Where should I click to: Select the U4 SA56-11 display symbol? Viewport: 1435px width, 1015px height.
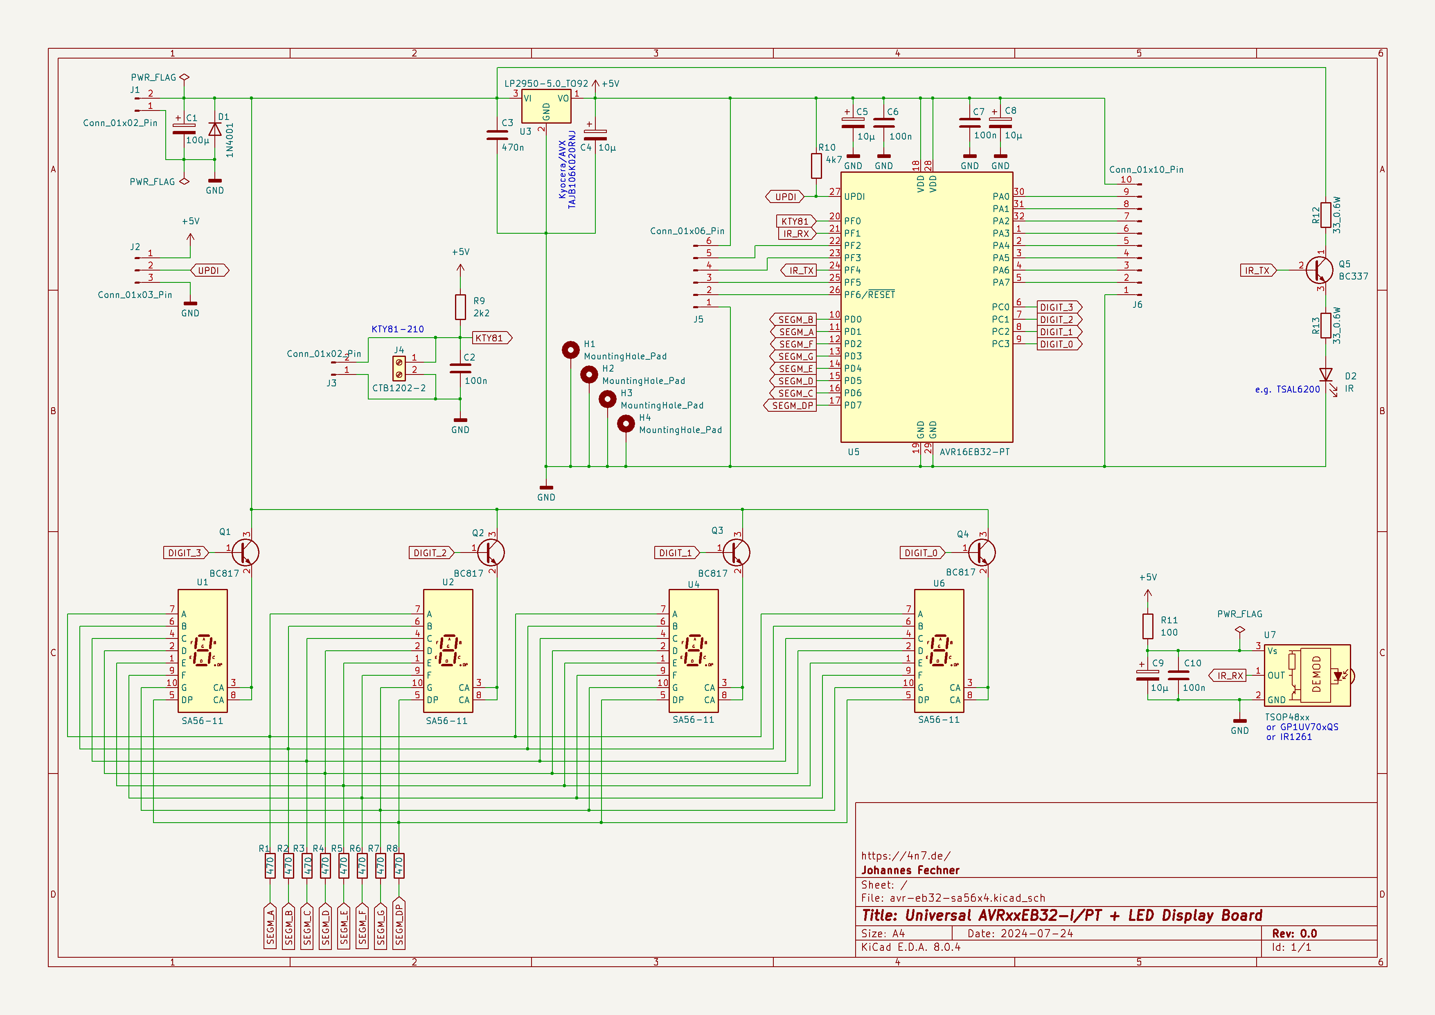pos(694,651)
